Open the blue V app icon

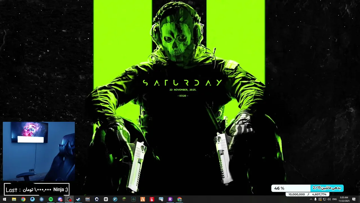pos(115,199)
